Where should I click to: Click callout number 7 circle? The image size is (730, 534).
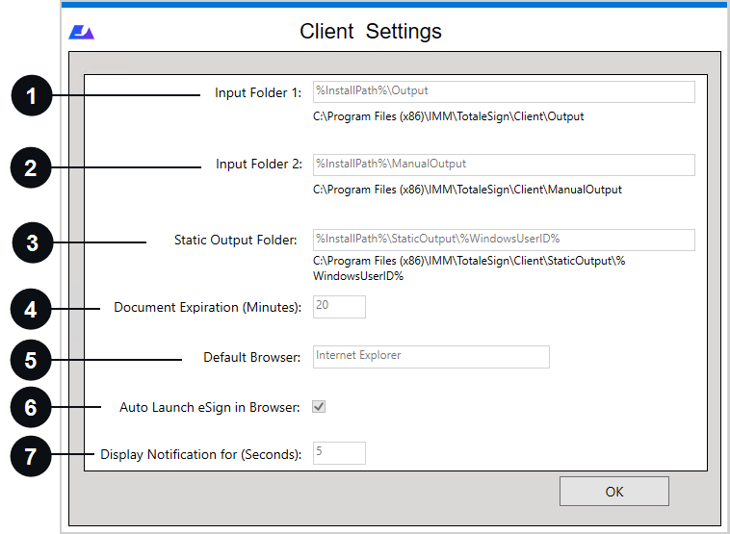tap(31, 456)
